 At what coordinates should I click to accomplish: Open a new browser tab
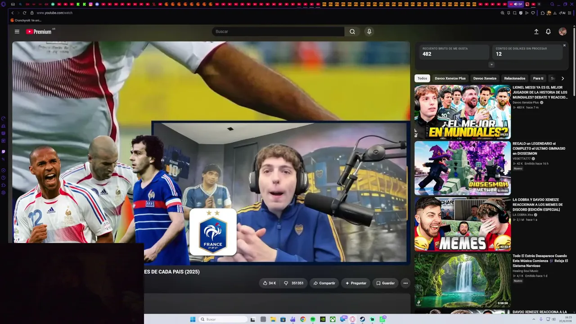click(540, 4)
